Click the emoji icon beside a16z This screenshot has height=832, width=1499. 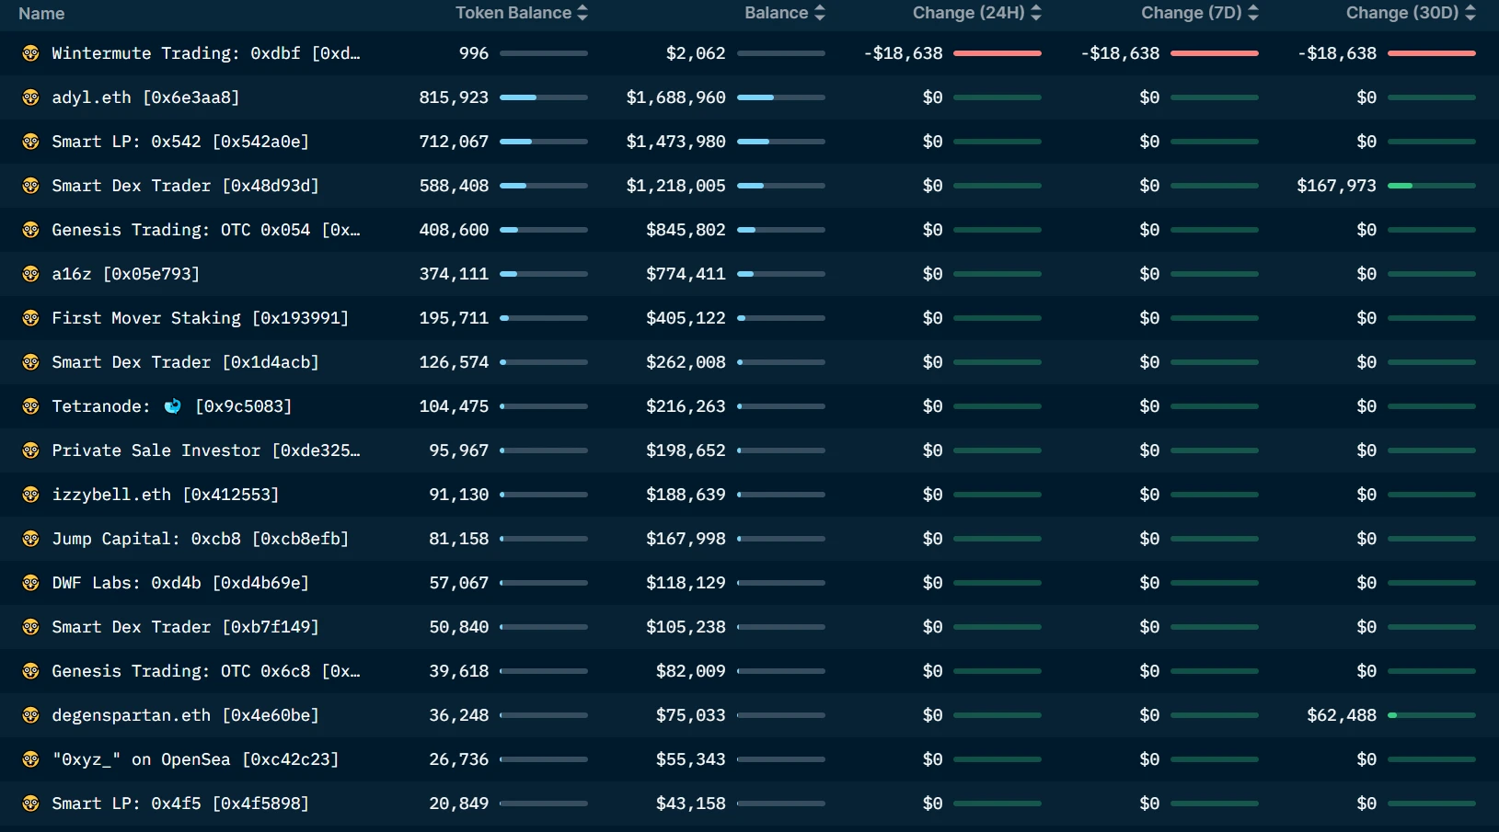click(x=30, y=274)
